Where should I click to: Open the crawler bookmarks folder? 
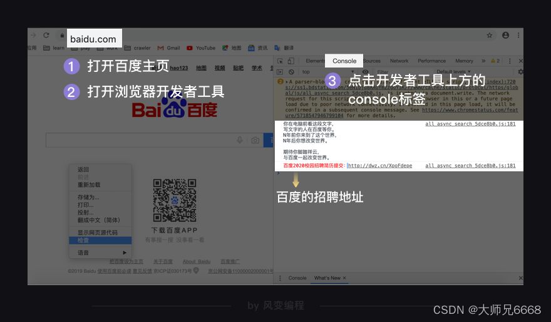pos(137,48)
